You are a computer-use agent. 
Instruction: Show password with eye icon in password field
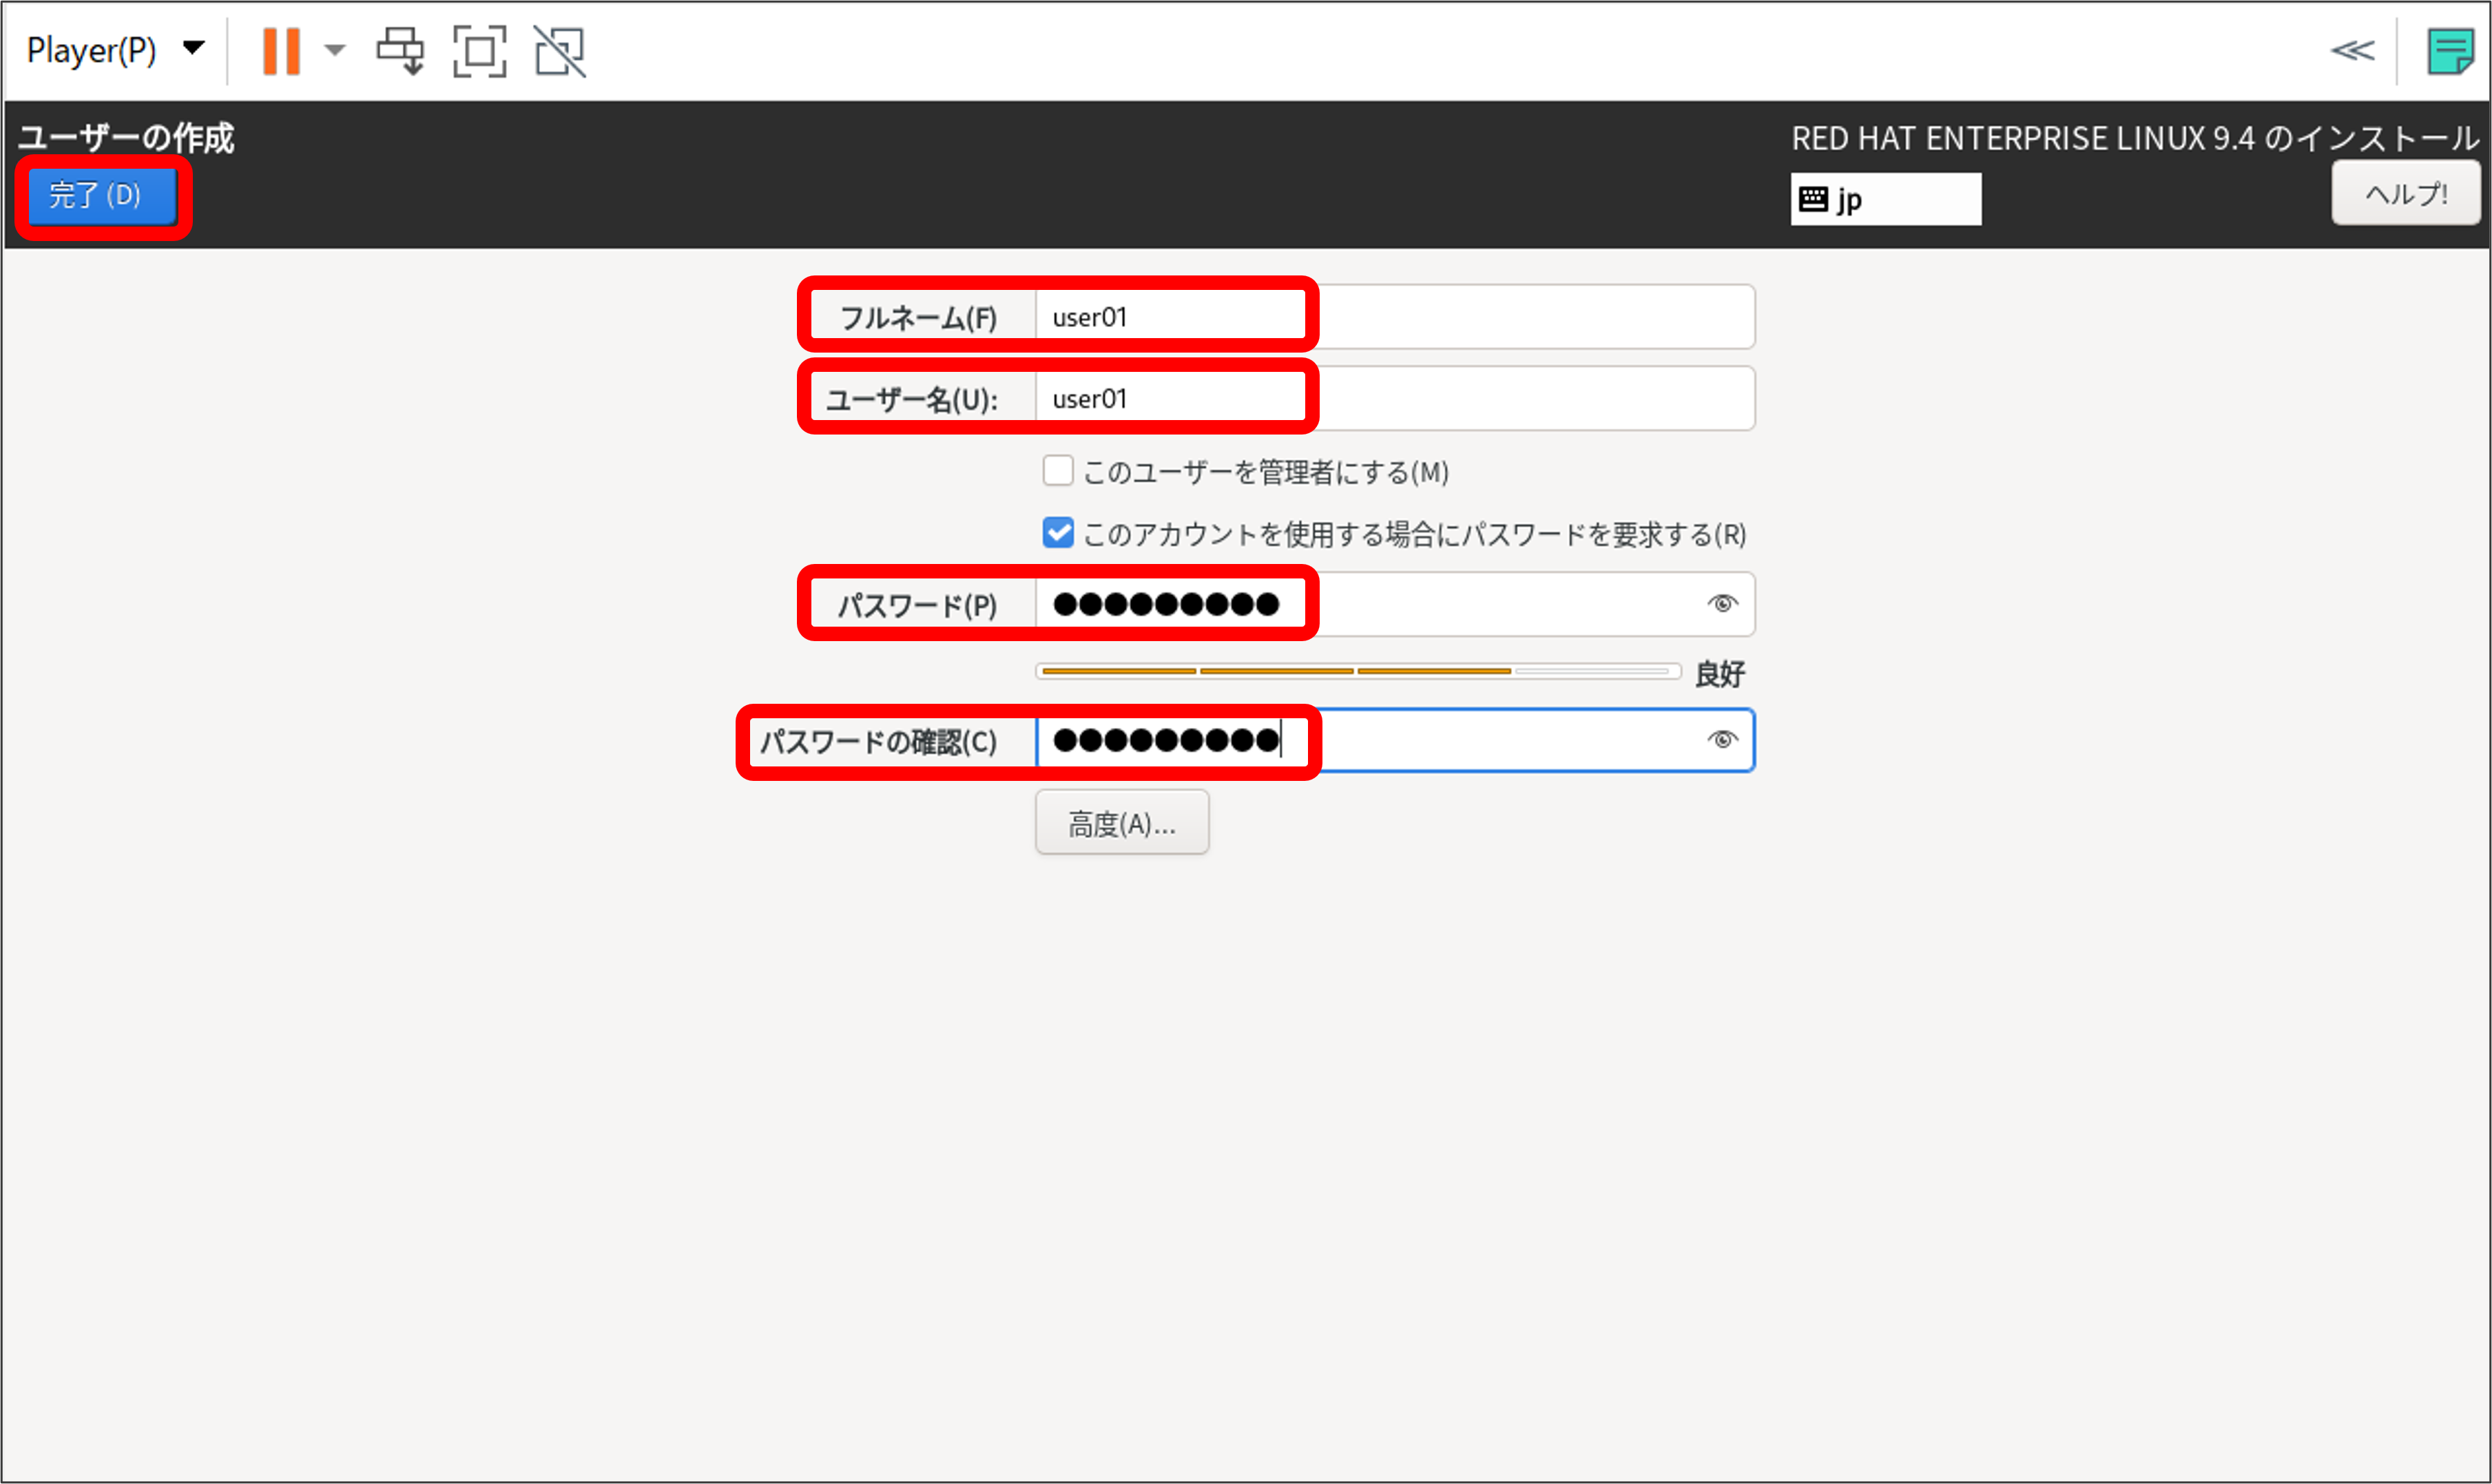coord(1721,604)
